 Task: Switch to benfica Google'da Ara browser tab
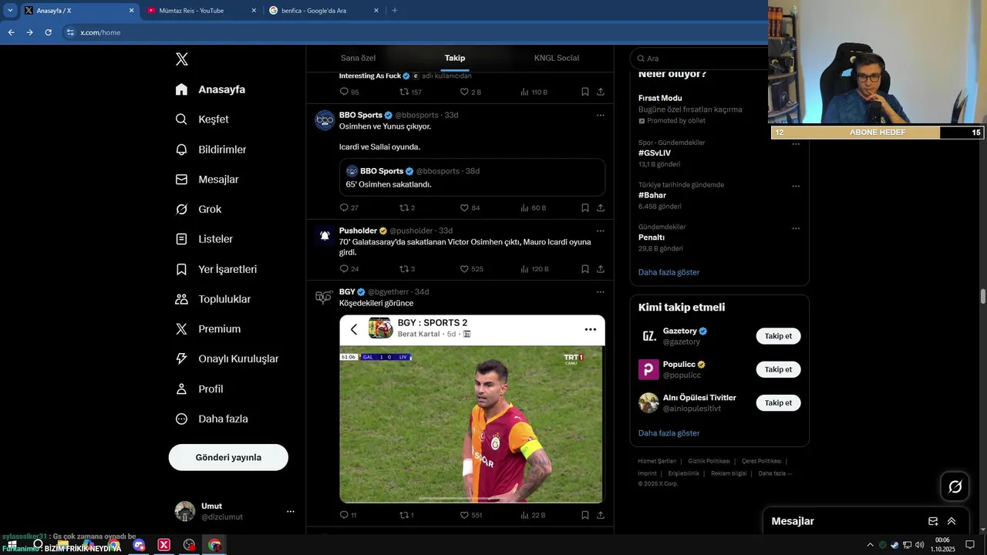point(324,11)
